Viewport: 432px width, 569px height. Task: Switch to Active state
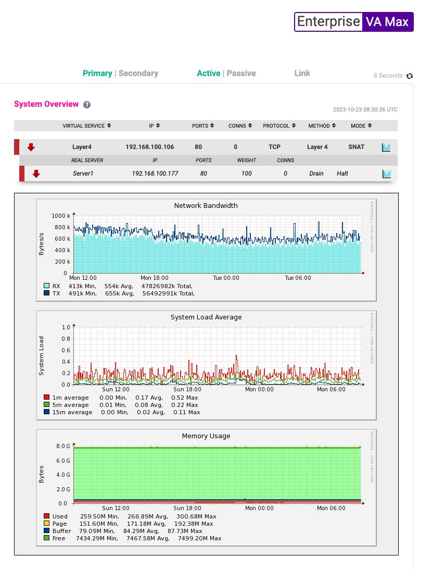[208, 73]
